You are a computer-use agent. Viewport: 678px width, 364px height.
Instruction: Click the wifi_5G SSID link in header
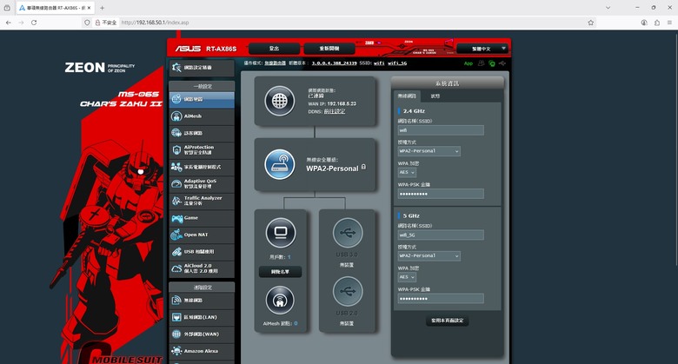click(397, 63)
